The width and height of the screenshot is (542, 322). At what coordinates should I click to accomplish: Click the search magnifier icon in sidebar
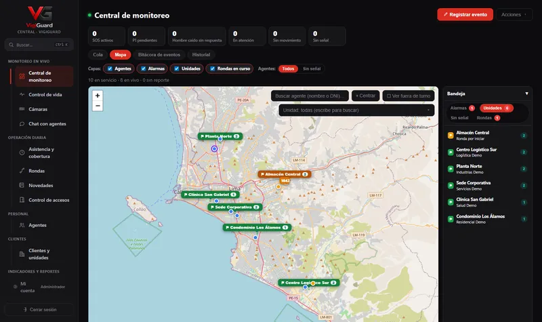click(12, 45)
